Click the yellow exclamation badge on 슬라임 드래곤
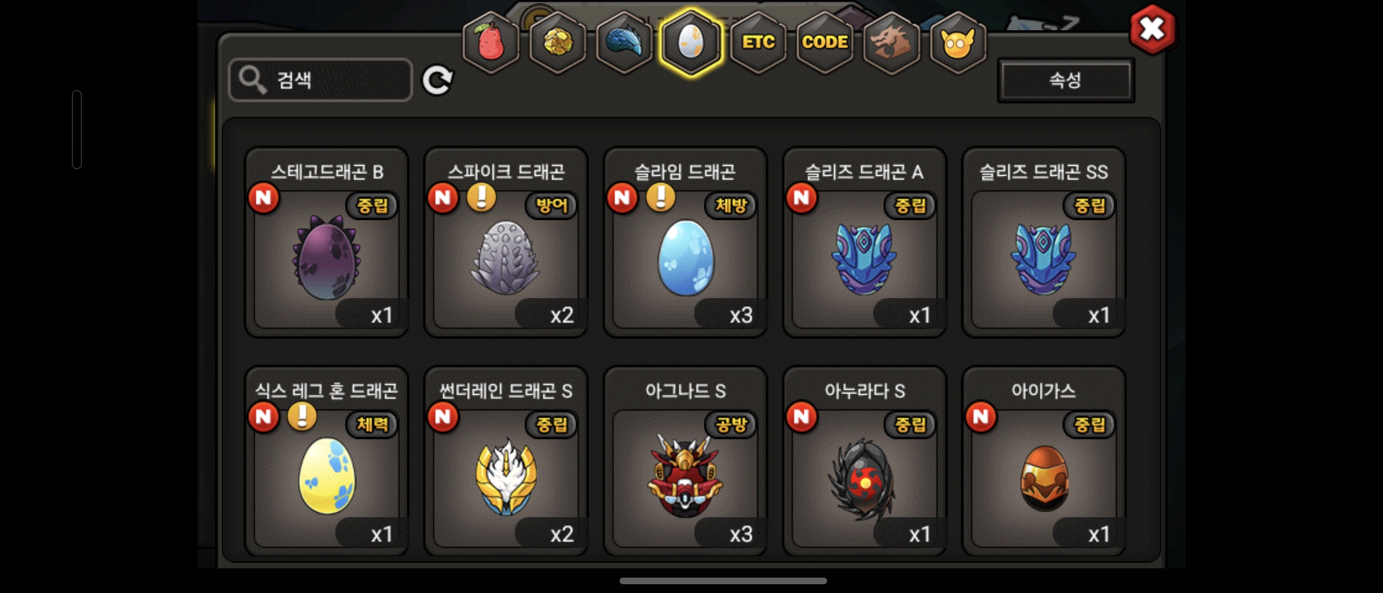The height and width of the screenshot is (593, 1383). [x=661, y=197]
